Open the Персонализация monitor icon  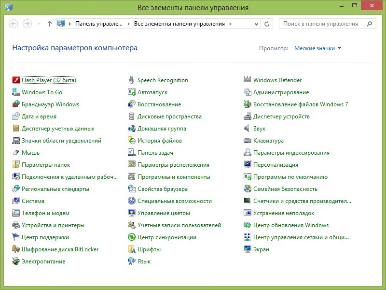248,164
